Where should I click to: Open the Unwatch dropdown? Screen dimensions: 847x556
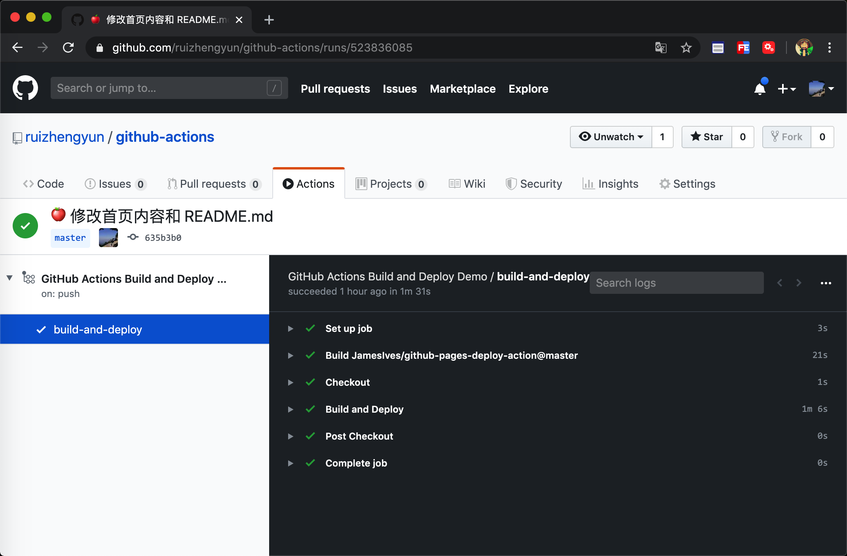pos(611,137)
